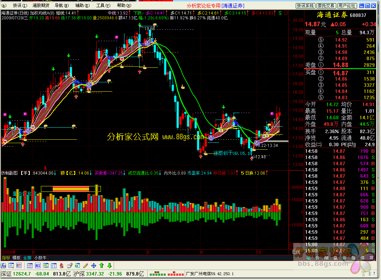Click the 广发广州电信 server status text
The height and width of the screenshot is (280, 381).
coord(210,274)
